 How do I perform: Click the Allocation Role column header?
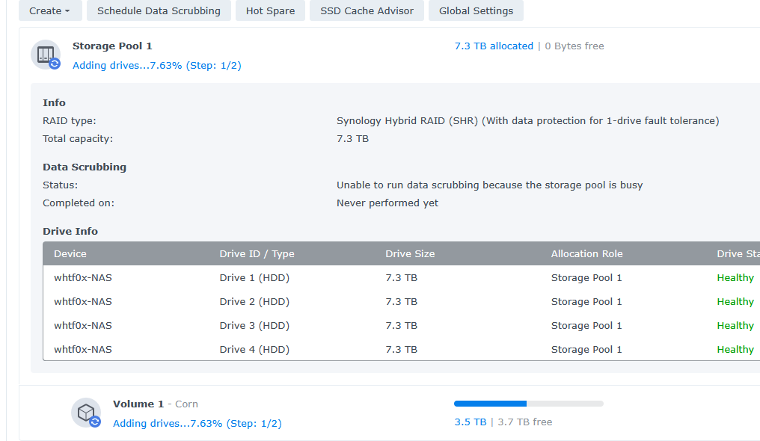coord(586,254)
